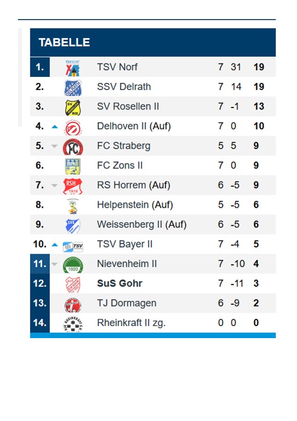Image resolution: width=297 pixels, height=421 pixels.
Task: Click the TABELLE header bar
Action: point(153,43)
